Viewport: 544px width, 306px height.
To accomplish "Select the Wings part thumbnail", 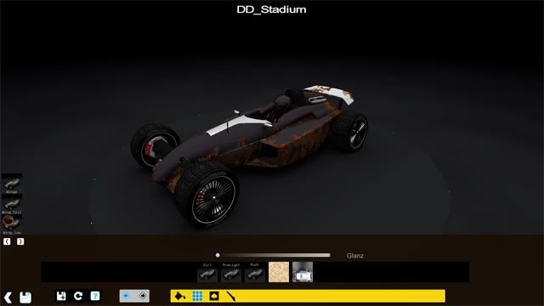I will (12, 184).
